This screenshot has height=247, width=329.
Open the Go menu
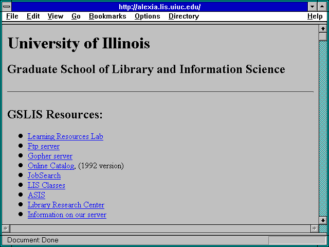coord(76,16)
